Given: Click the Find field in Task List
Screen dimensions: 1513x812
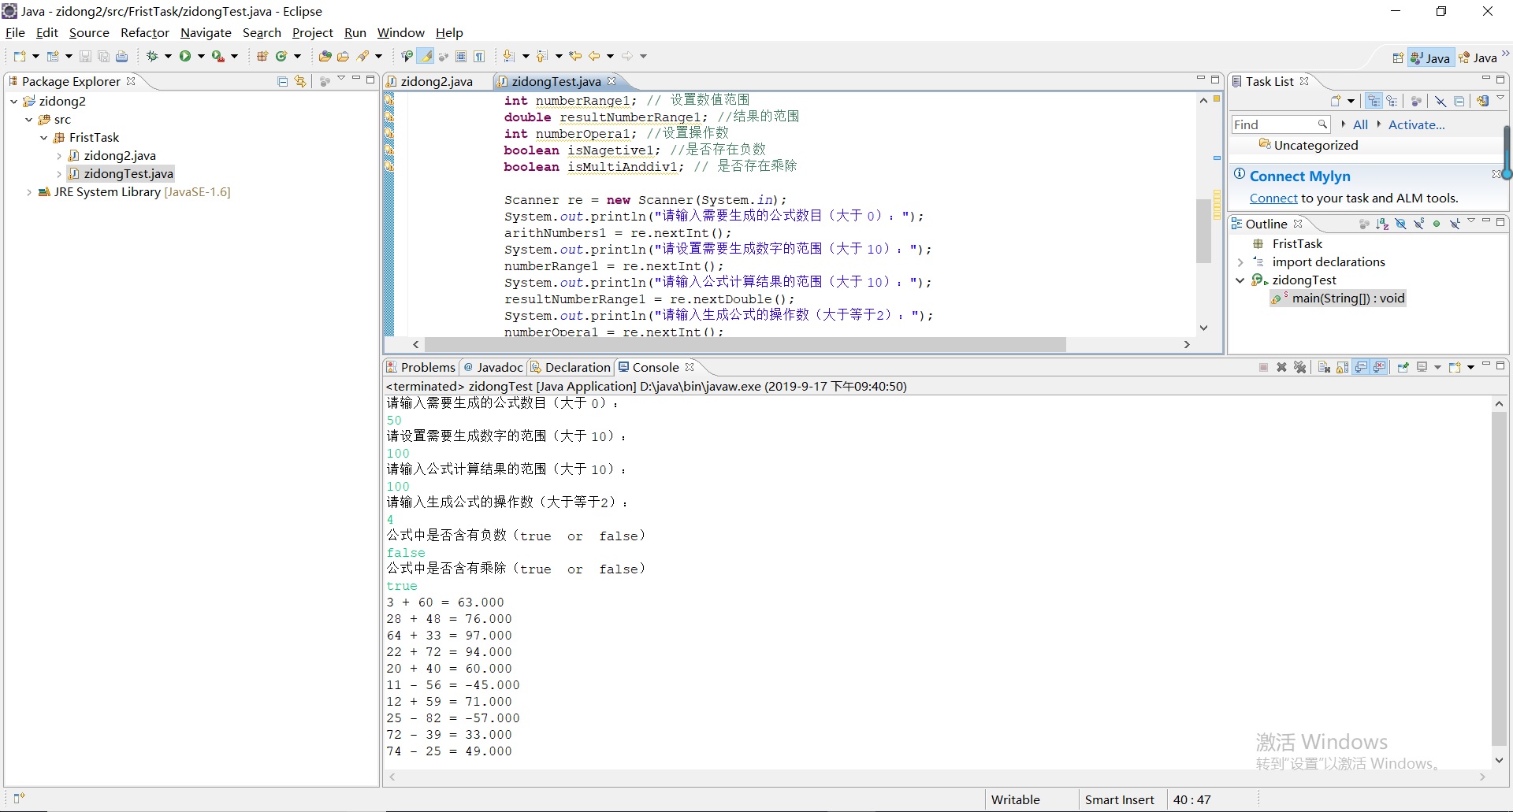Looking at the screenshot, I should 1281,124.
